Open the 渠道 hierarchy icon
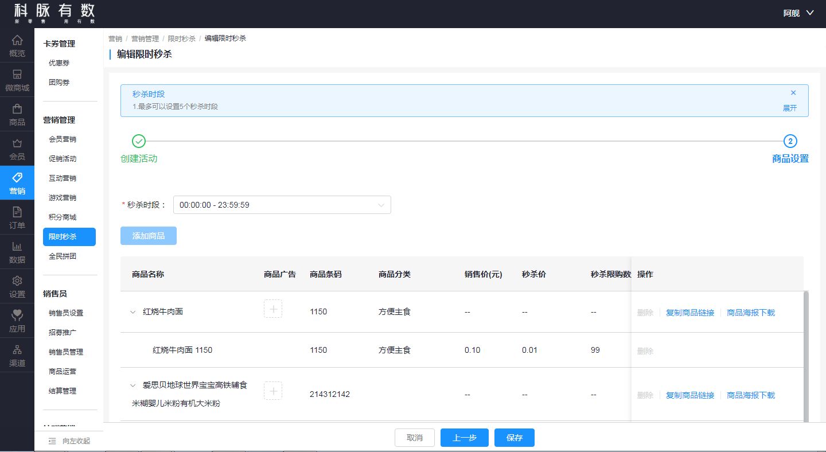Screen dimensions: 826x452 point(17,350)
